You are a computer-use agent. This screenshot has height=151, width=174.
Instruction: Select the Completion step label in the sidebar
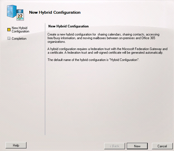point(19,38)
